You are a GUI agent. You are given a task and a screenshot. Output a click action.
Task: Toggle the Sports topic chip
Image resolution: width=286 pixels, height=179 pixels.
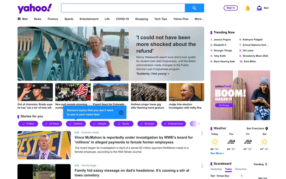[123, 124]
